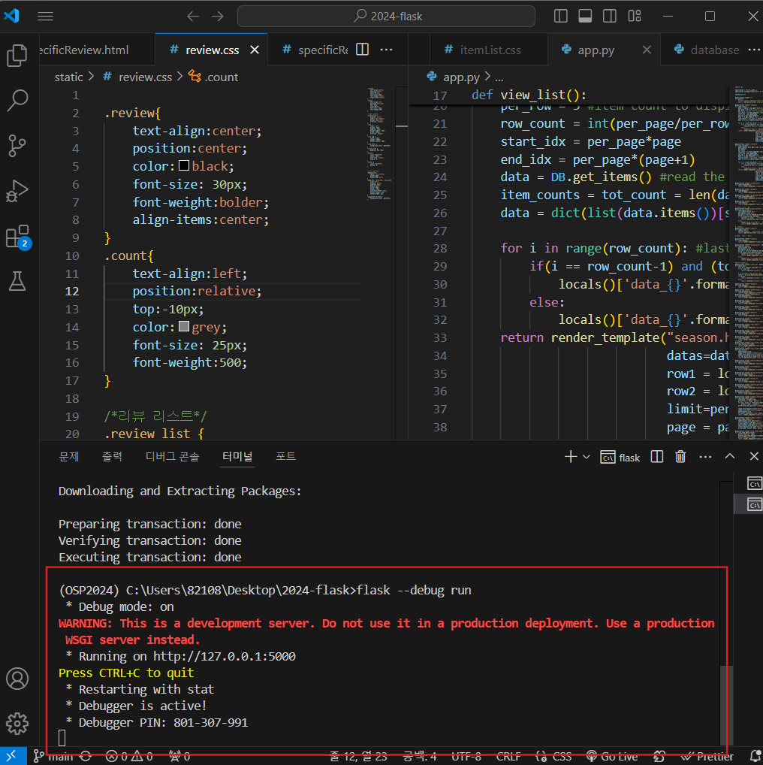This screenshot has height=765, width=763.
Task: Open the Accounts menu
Action: click(17, 679)
